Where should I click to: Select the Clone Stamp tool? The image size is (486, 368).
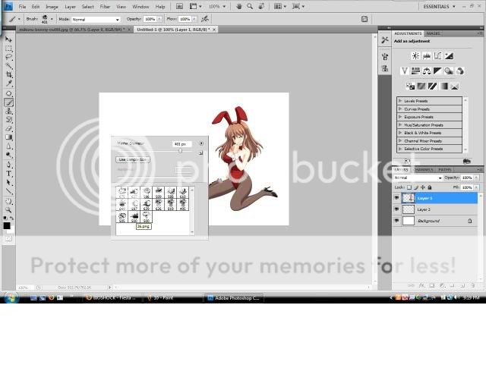pyautogui.click(x=8, y=112)
